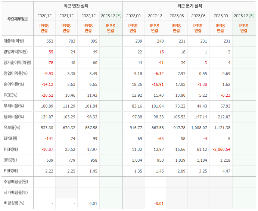Click the 배당성향(%) row label

pyautogui.click(x=14, y=203)
